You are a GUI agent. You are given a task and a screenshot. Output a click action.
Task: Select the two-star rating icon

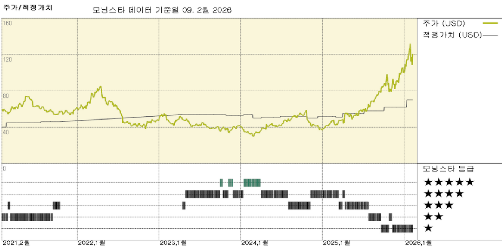coord(433,217)
